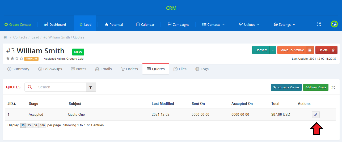Click the home breadcrumb icon

pyautogui.click(x=5, y=37)
